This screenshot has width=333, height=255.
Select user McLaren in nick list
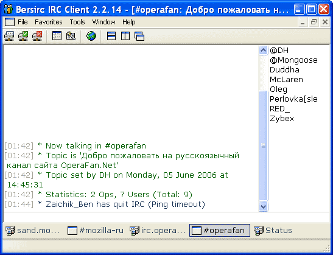(286, 80)
